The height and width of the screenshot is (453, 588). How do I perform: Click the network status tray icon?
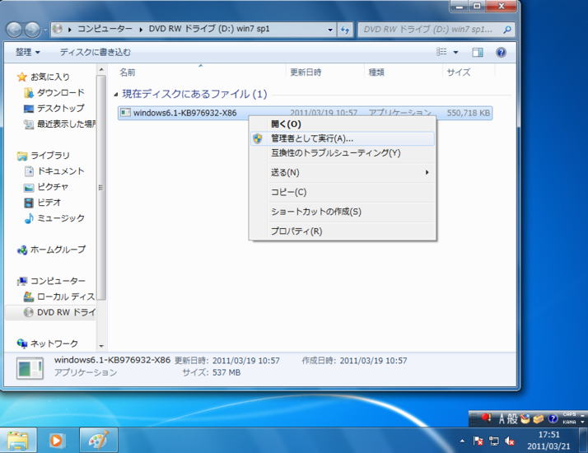pyautogui.click(x=494, y=441)
